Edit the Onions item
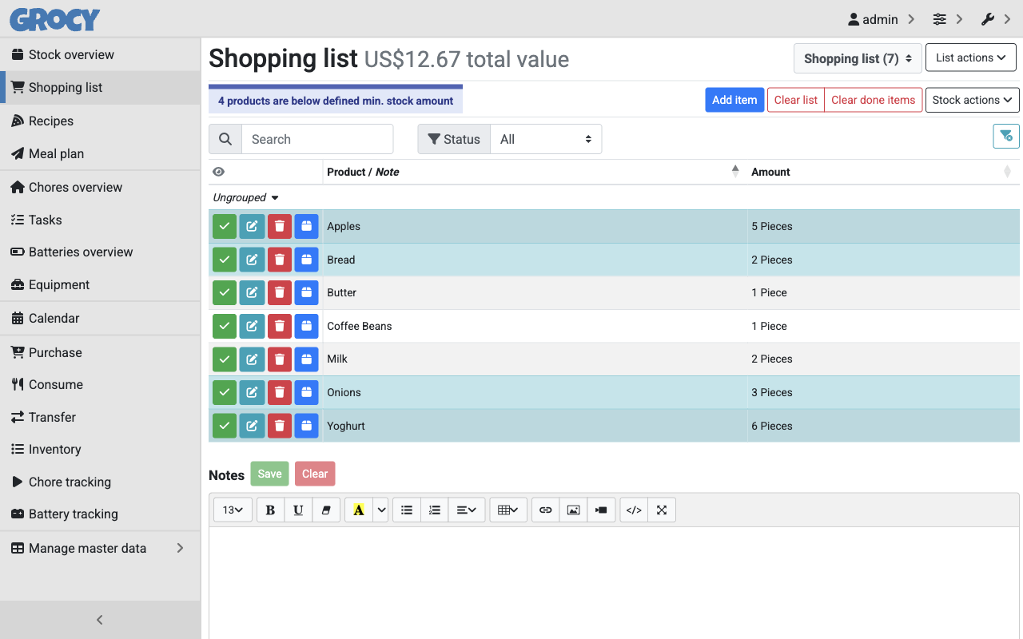 tap(252, 392)
